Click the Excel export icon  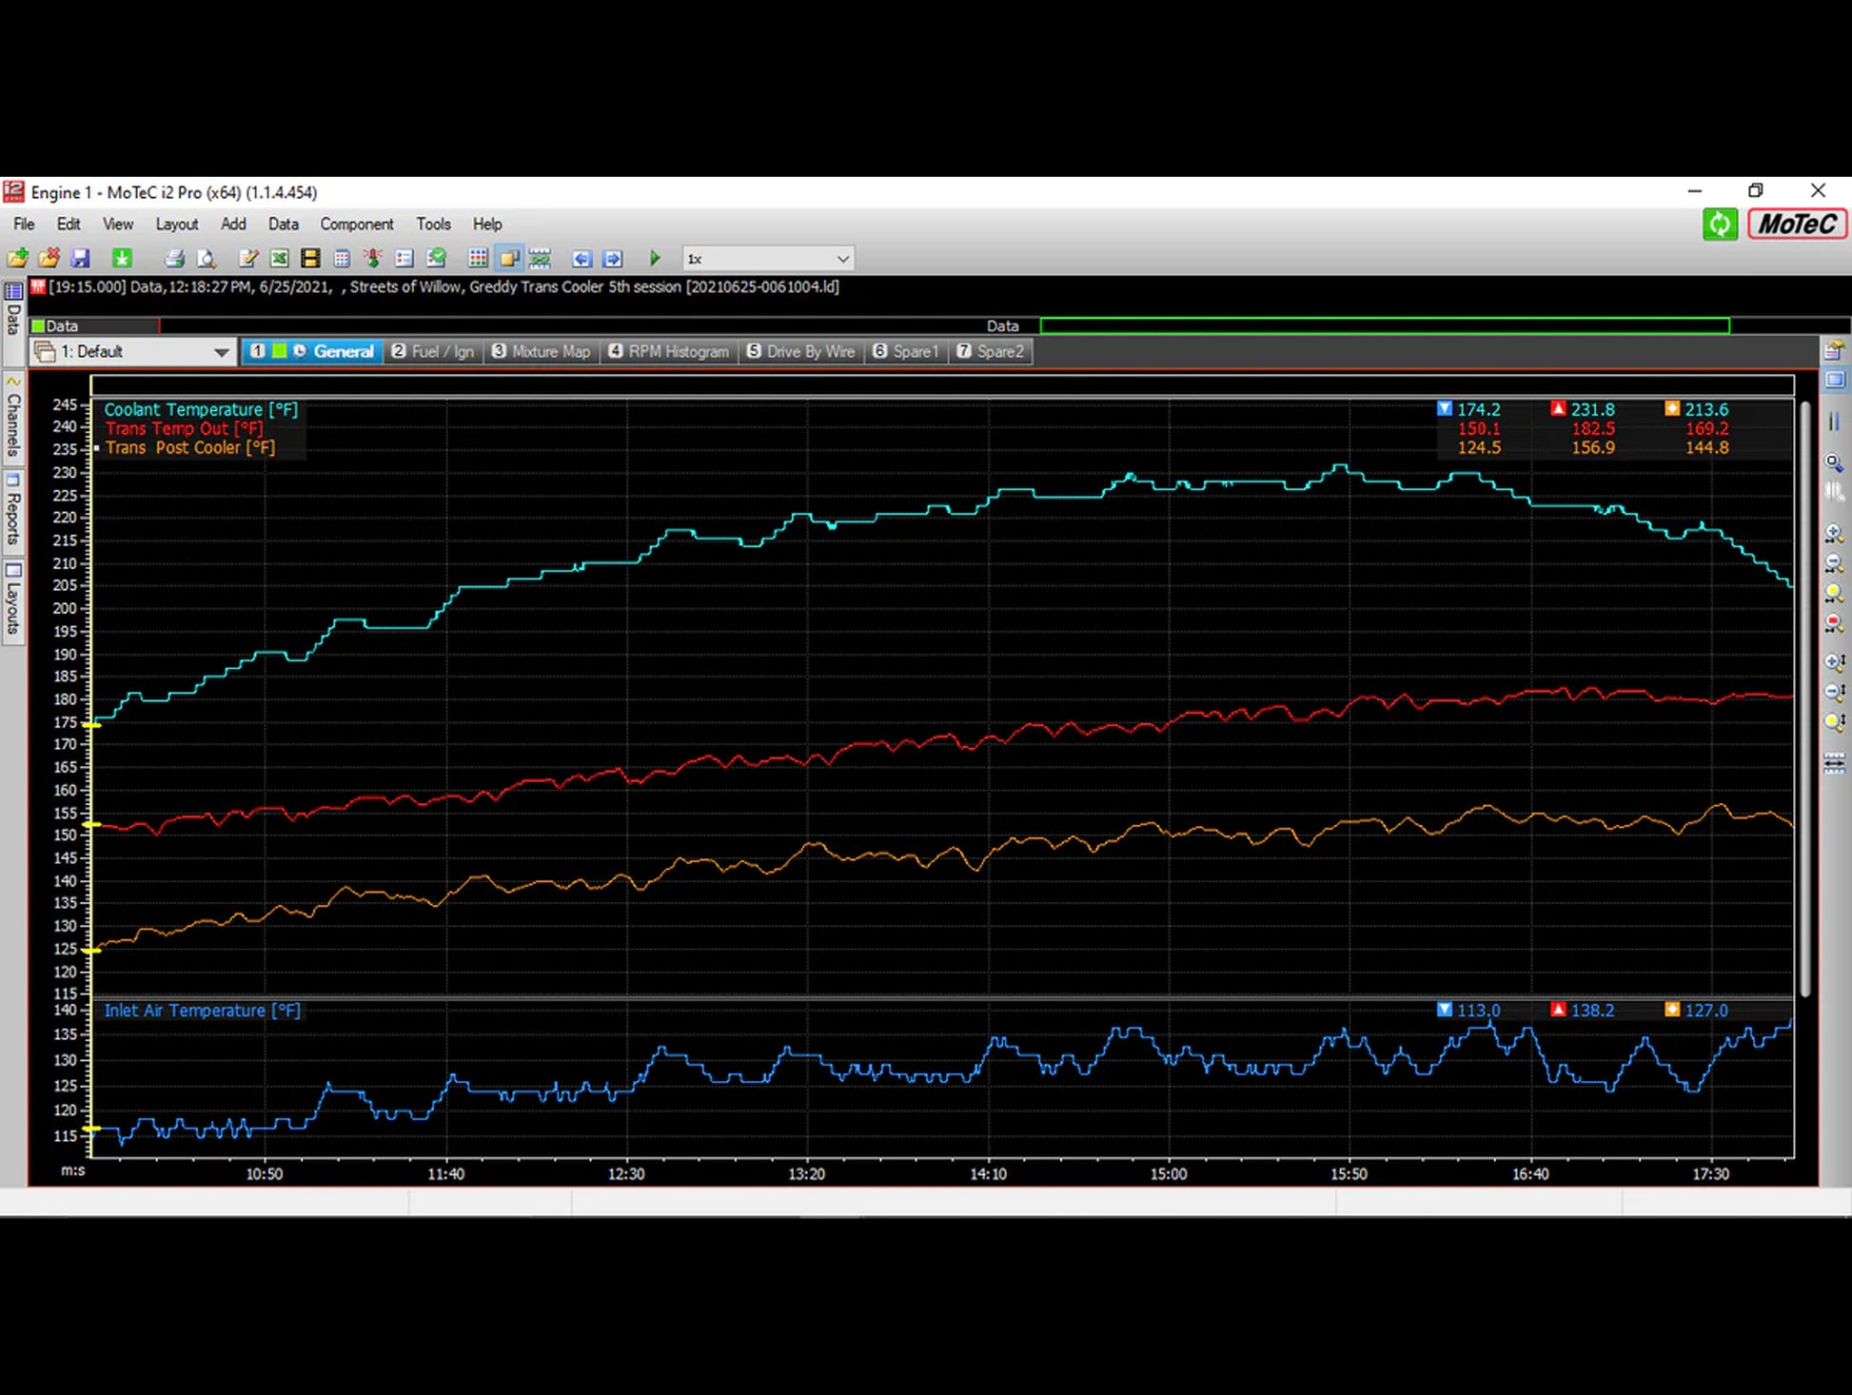click(279, 258)
